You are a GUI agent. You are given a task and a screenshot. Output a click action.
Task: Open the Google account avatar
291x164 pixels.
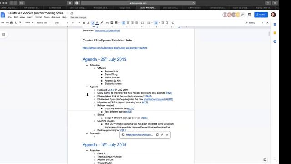(x=273, y=15)
